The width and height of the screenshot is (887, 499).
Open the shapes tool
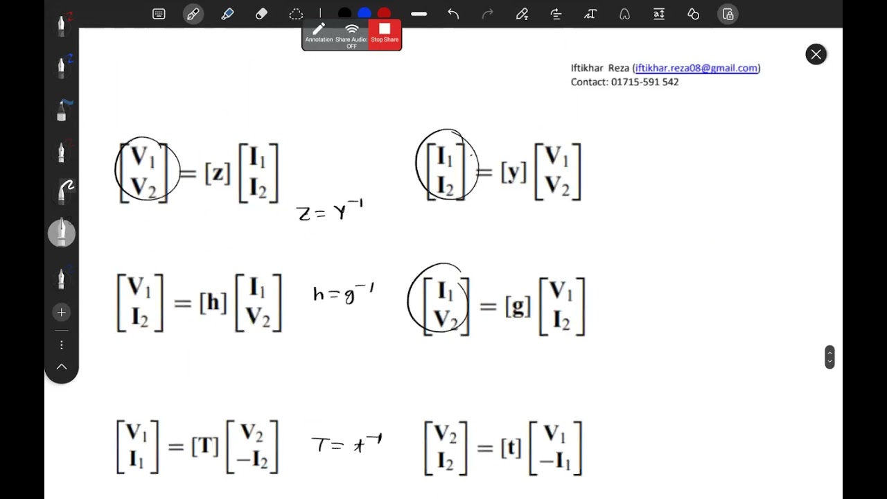(x=694, y=14)
